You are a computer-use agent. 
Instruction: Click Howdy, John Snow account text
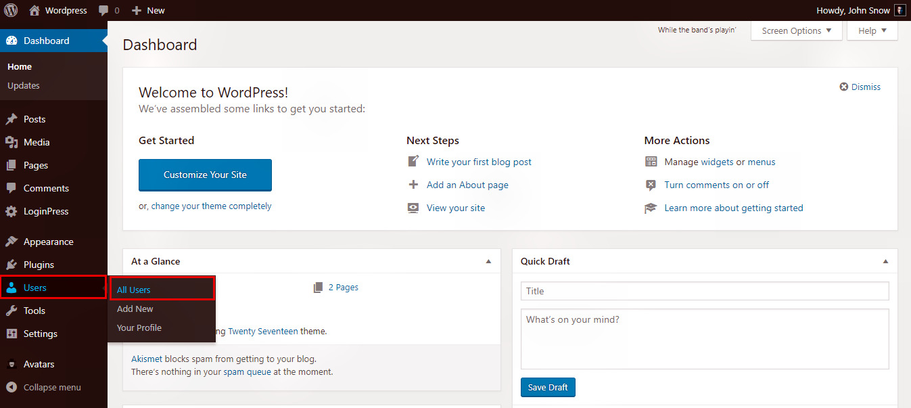[854, 10]
